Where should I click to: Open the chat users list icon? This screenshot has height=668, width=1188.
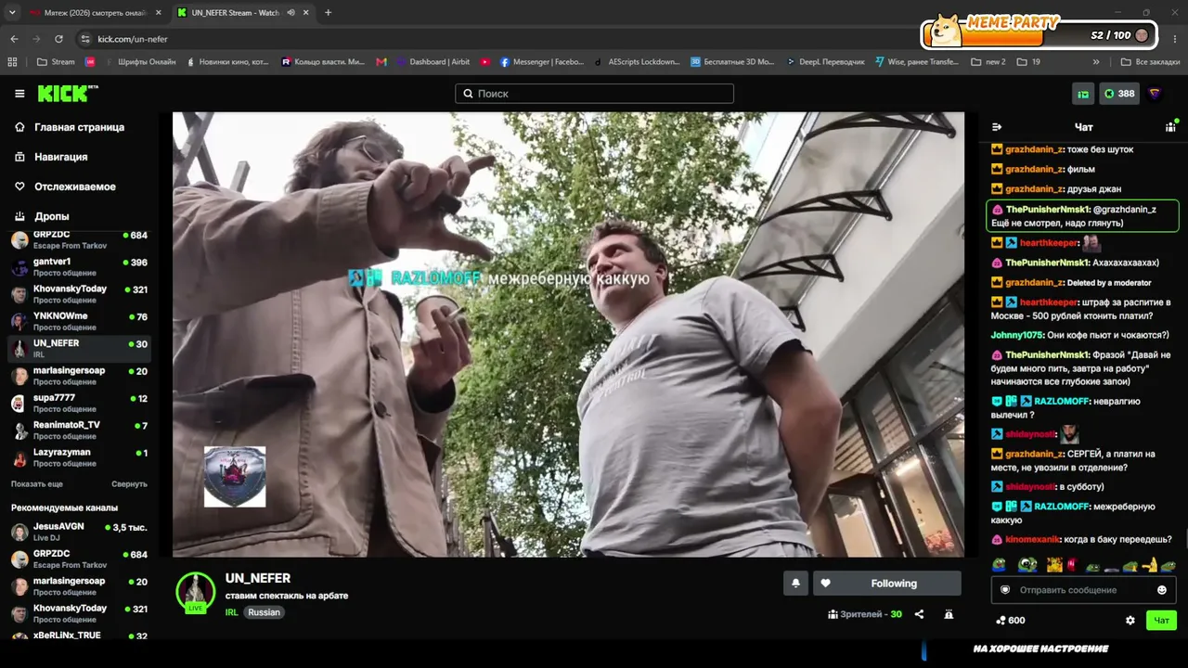[x=1171, y=126]
